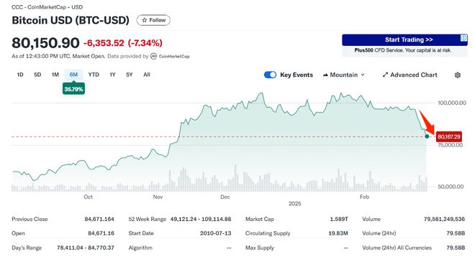The width and height of the screenshot is (475, 259).
Task: Click the 80,150.90 price value
Action: click(x=45, y=43)
